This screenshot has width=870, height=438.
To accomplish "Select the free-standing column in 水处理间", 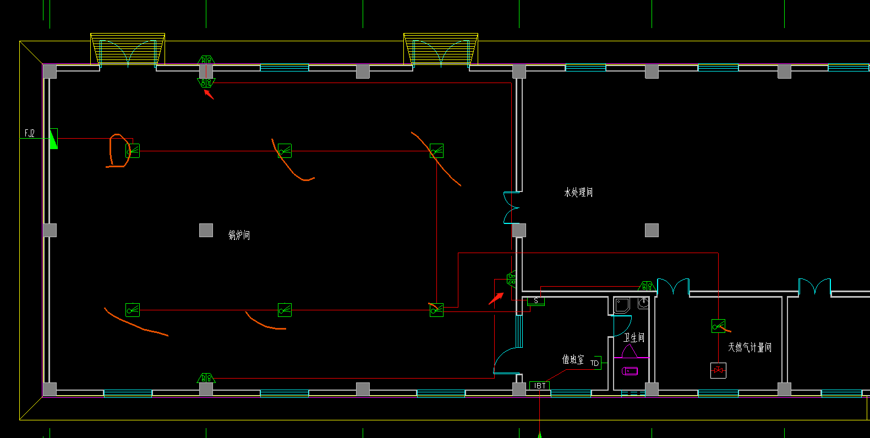I will coord(652,230).
